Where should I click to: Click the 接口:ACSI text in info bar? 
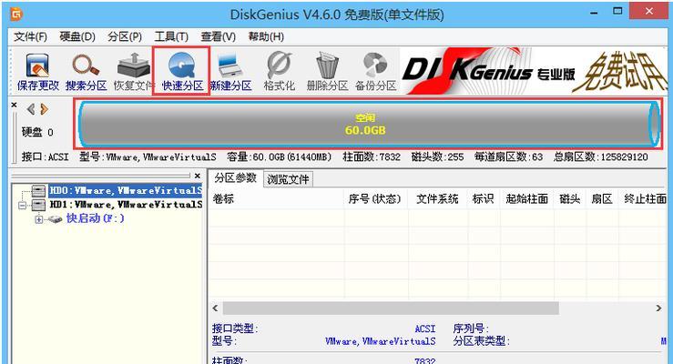[x=45, y=157]
